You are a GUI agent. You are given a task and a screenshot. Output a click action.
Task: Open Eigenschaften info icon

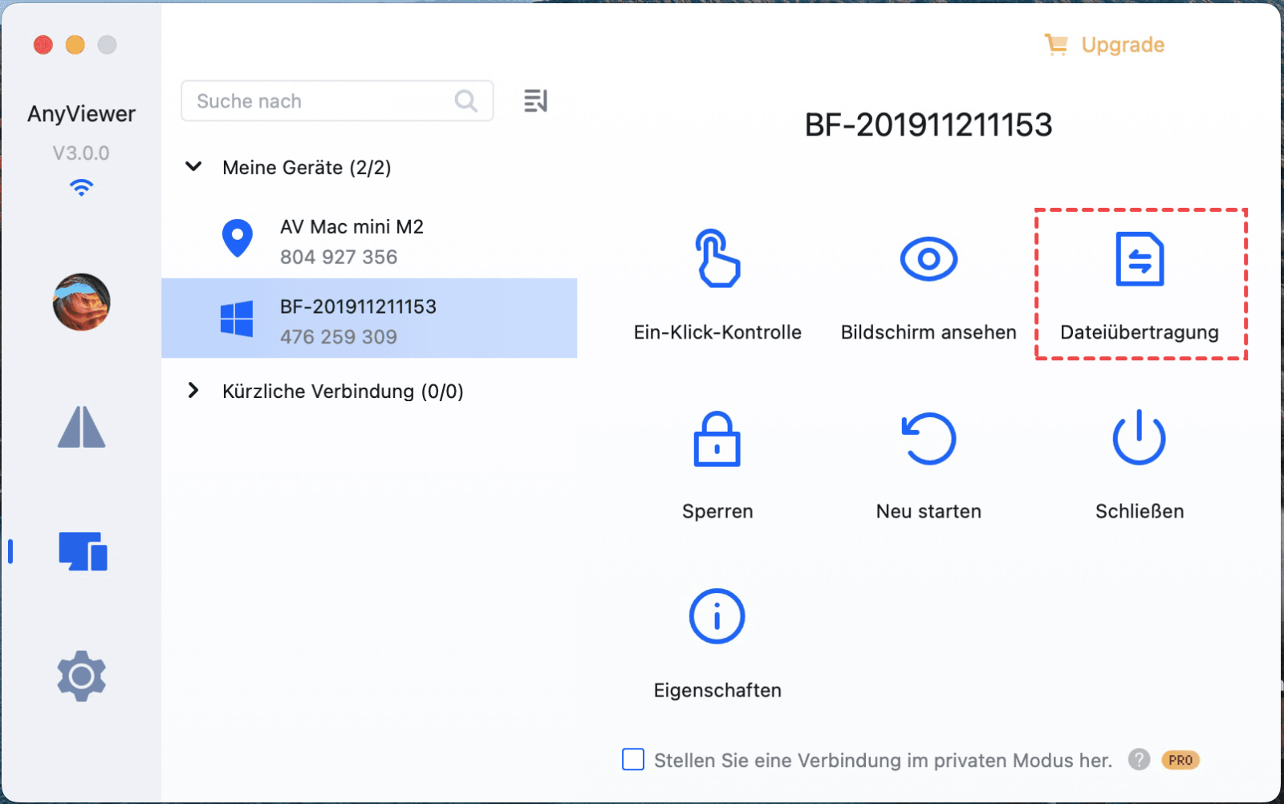click(x=717, y=616)
